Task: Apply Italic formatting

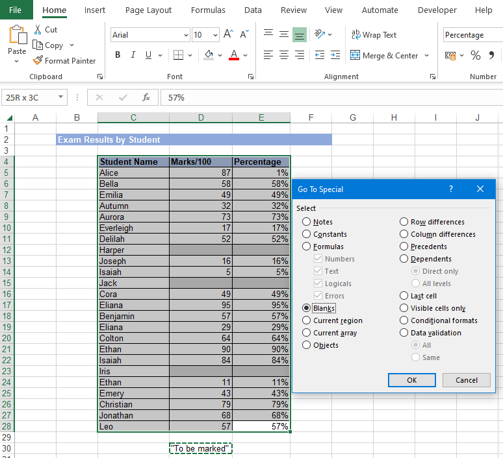Action: coord(133,55)
